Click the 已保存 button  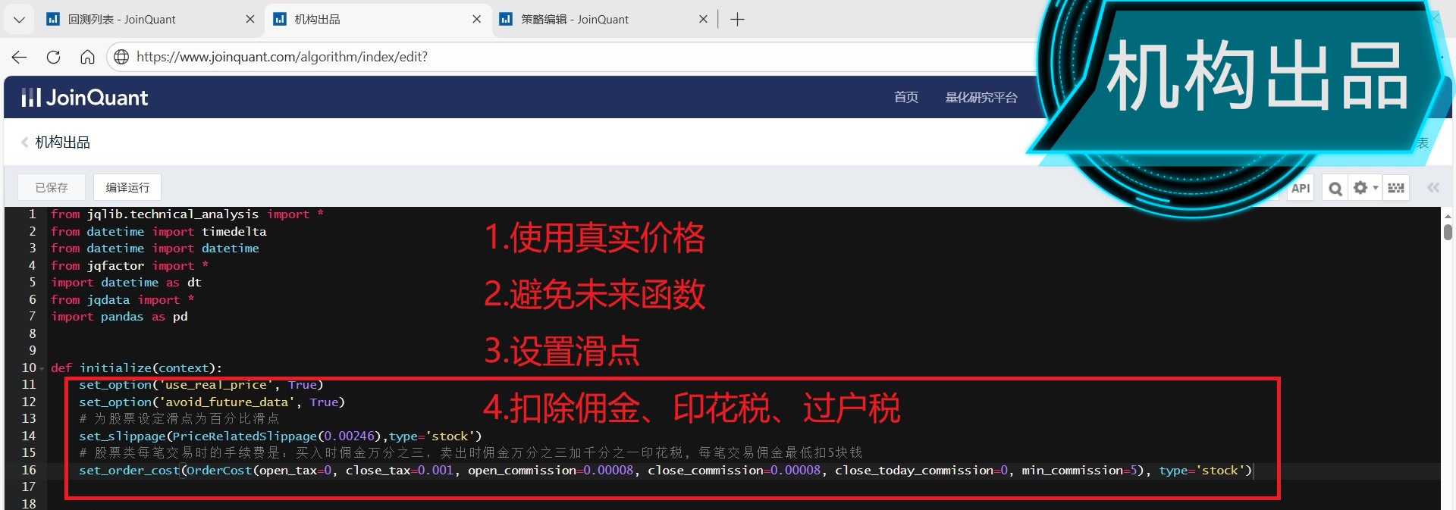click(52, 187)
